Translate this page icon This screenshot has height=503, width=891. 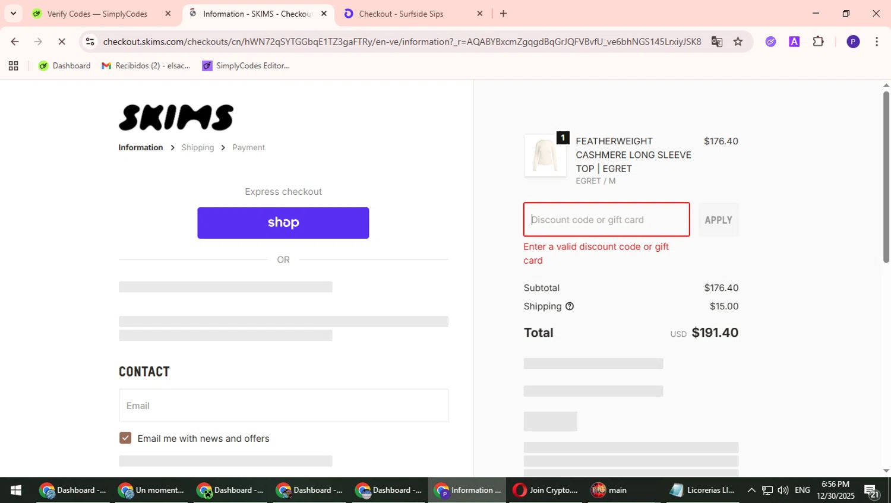pyautogui.click(x=717, y=42)
